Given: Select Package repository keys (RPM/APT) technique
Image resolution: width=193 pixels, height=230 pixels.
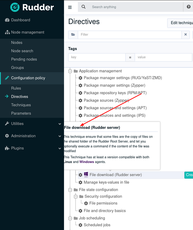Looking at the screenshot, I should click(115, 93).
